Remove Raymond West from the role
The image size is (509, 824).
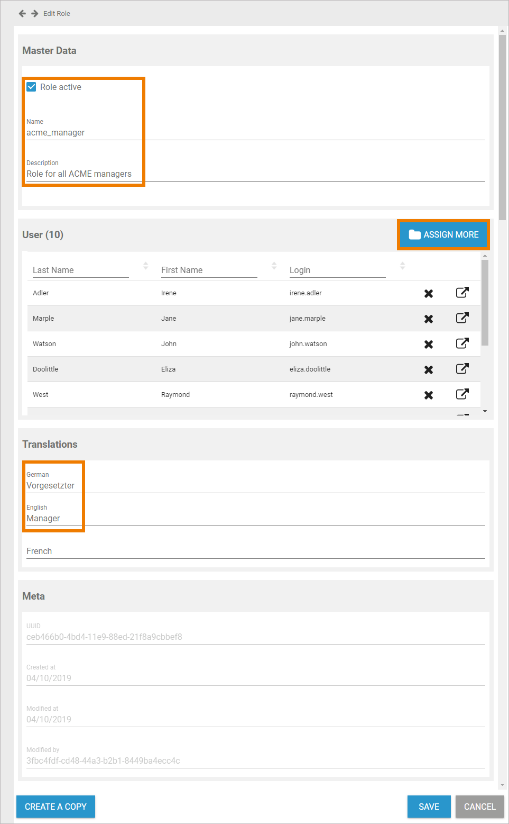point(429,395)
